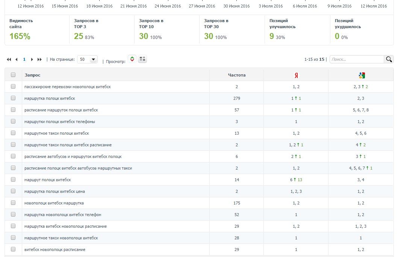Image resolution: width=401 pixels, height=257 pixels.
Task: Go to the previous page arrow
Action: (x=17, y=60)
